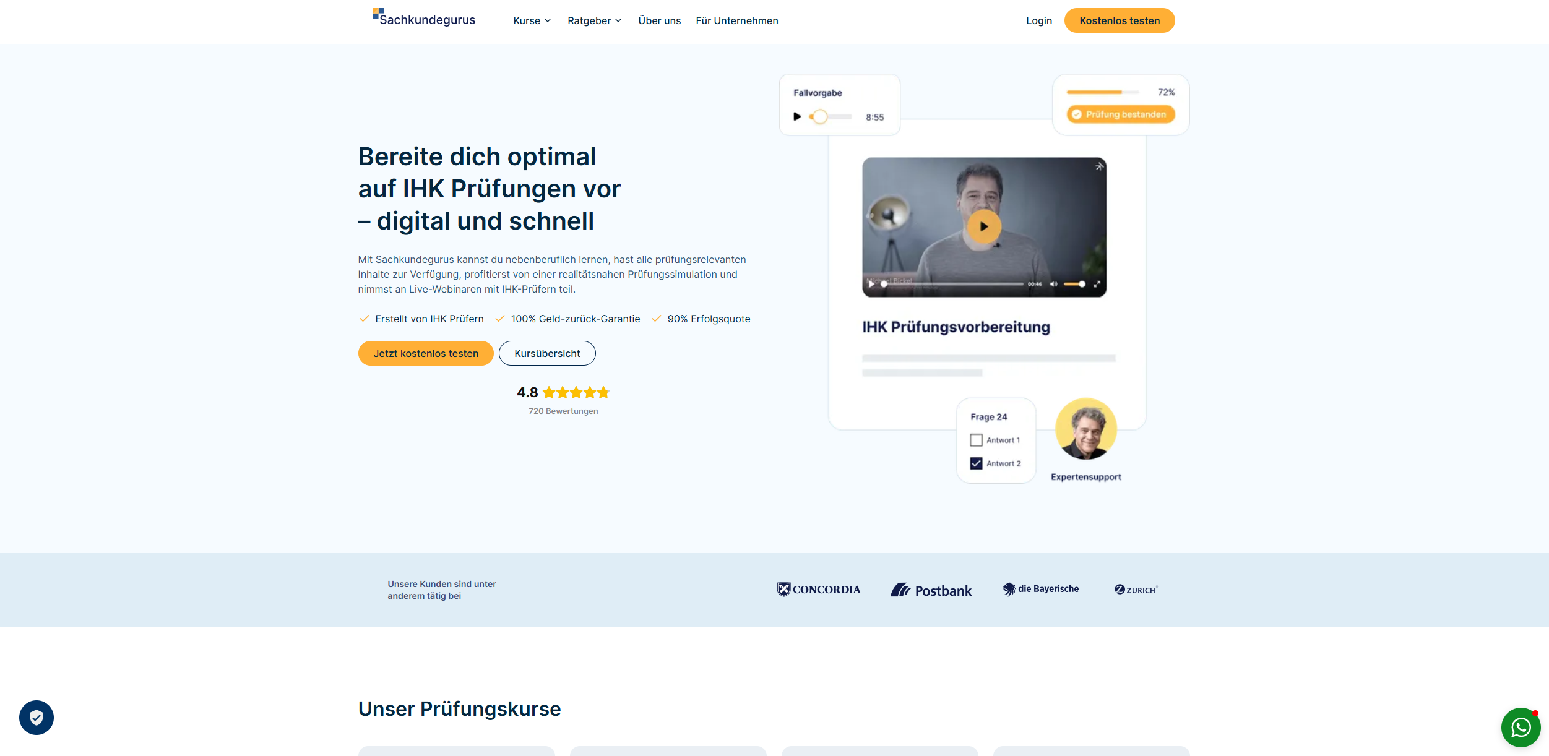This screenshot has height=756, width=1549.
Task: Click the Jetzt kostenlos testen button
Action: tap(425, 353)
